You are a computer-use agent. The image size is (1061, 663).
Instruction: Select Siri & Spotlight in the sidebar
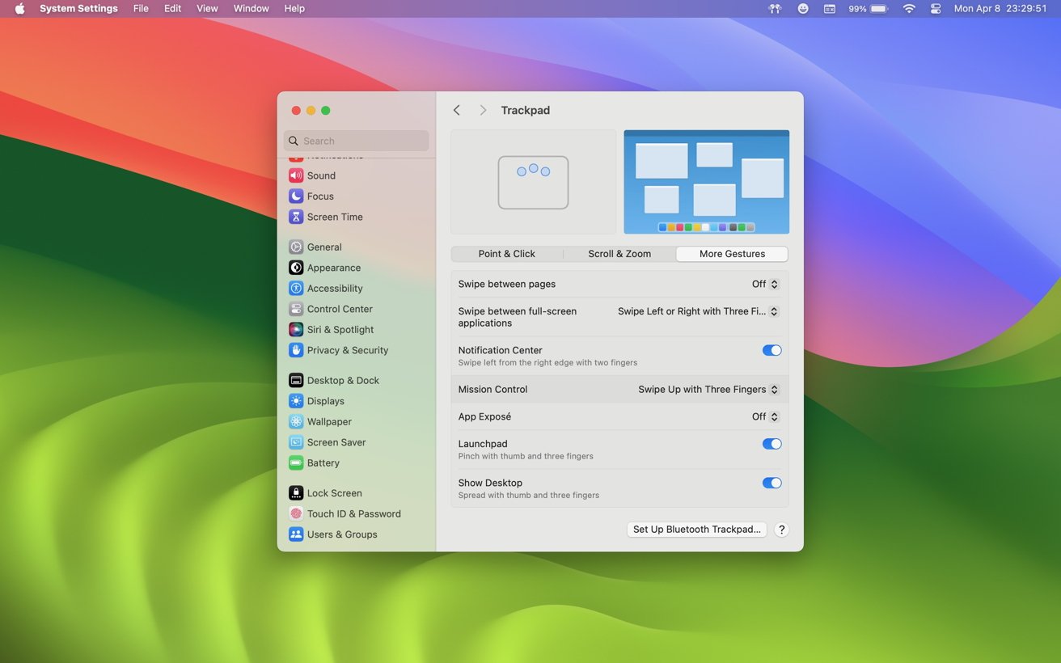(340, 329)
